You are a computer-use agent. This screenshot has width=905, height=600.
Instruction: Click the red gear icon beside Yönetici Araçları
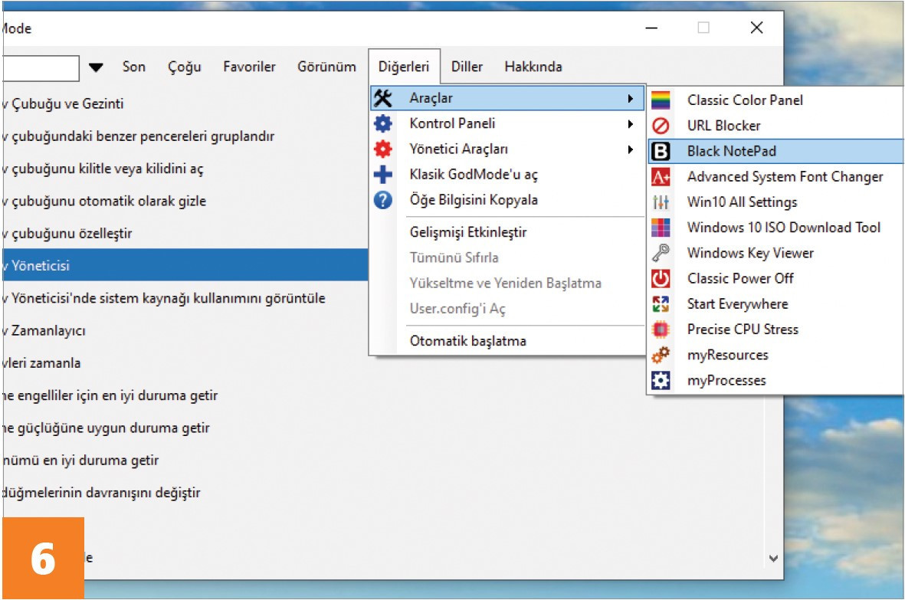click(x=382, y=149)
